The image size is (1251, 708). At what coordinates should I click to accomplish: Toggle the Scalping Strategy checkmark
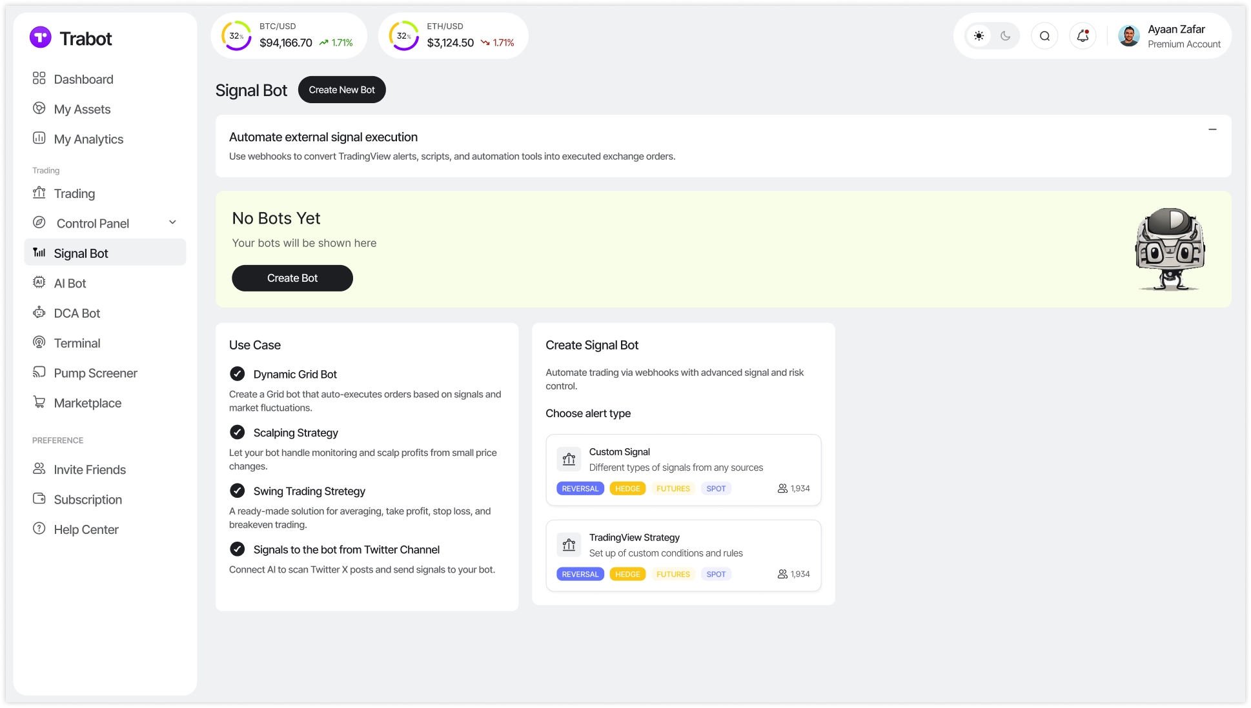tap(237, 432)
